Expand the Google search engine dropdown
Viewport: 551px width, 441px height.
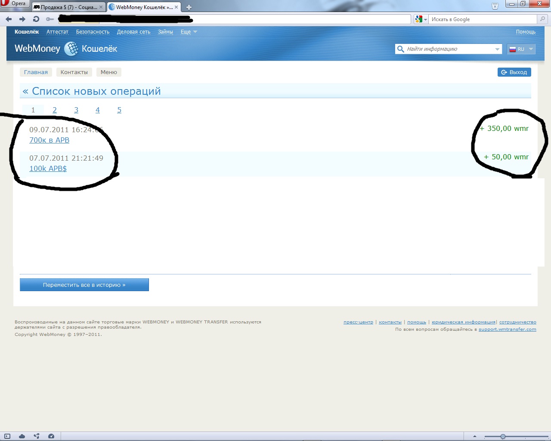coord(421,19)
